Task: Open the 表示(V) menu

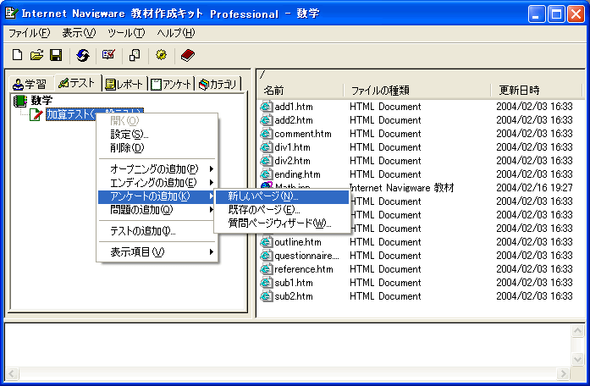Action: 79,33
